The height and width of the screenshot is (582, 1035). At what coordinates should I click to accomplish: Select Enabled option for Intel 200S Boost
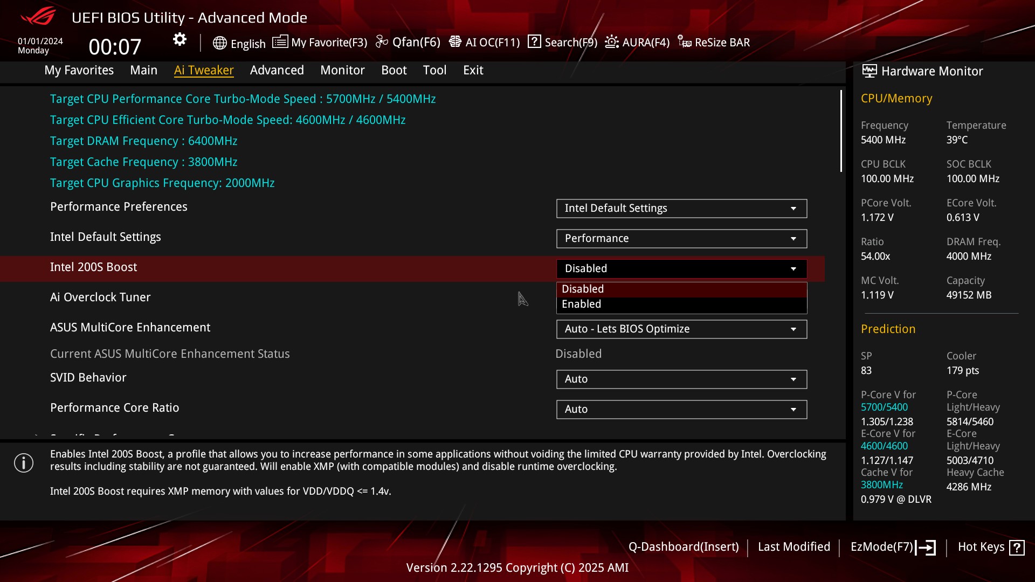tap(681, 304)
